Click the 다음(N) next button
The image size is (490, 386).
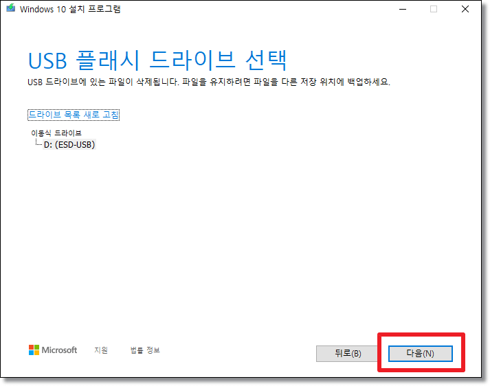421,354
